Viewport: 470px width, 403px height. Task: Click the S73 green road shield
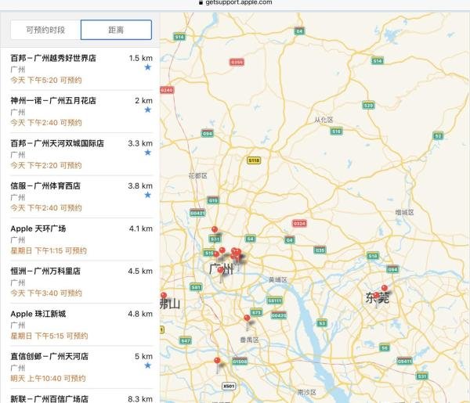(256, 312)
